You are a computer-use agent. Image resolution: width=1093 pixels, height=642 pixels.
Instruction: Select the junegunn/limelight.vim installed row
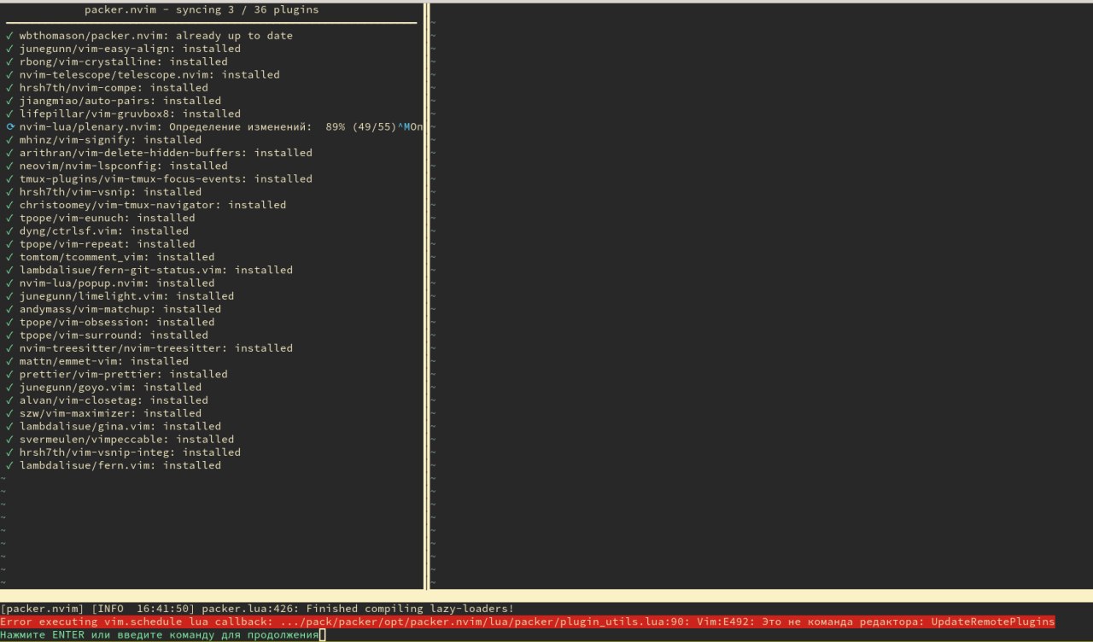(120, 296)
